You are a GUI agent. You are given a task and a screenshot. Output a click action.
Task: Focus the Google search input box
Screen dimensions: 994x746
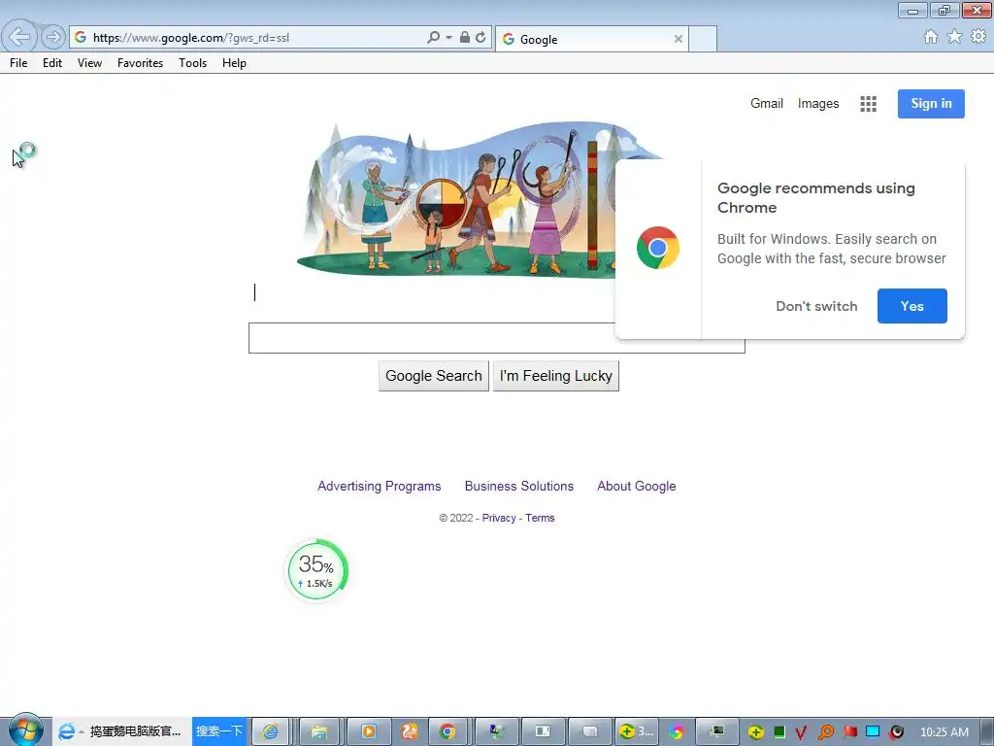(496, 337)
